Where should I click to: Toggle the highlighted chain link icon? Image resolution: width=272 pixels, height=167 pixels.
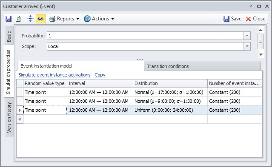click(x=40, y=19)
